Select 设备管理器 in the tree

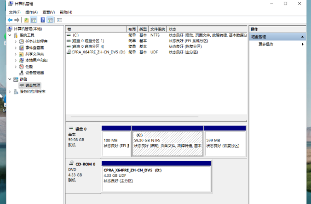(x=35, y=73)
